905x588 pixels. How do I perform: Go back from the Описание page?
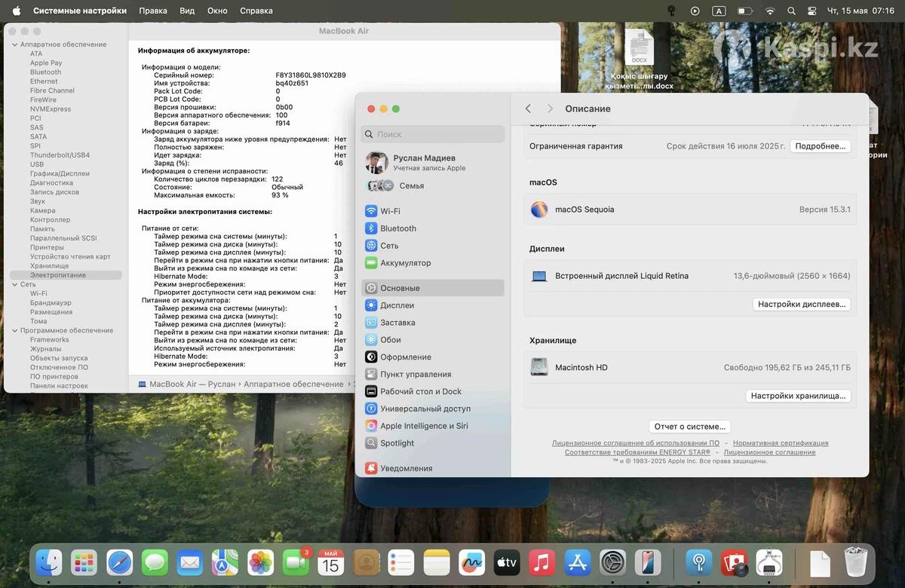(x=528, y=109)
